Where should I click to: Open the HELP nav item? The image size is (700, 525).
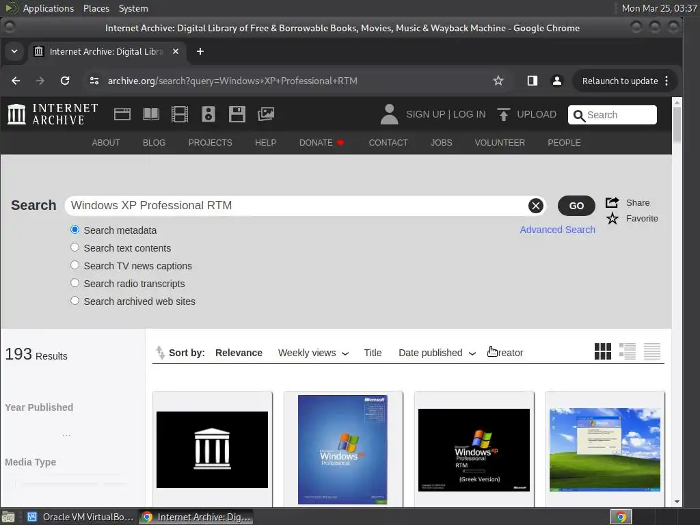[x=266, y=143]
